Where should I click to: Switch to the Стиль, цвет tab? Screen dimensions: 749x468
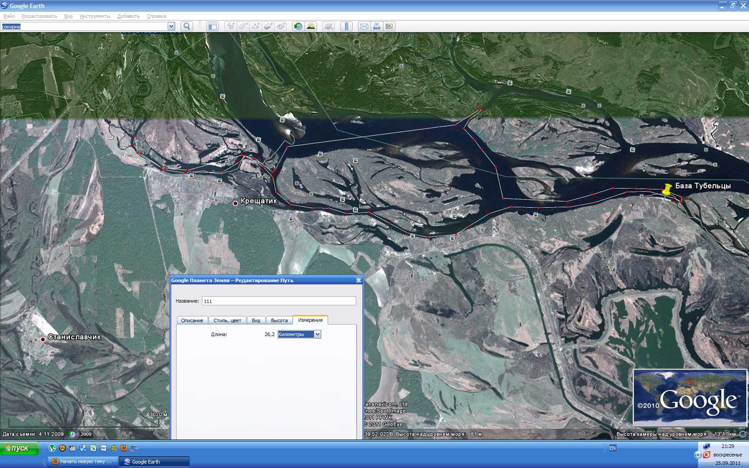click(x=227, y=320)
